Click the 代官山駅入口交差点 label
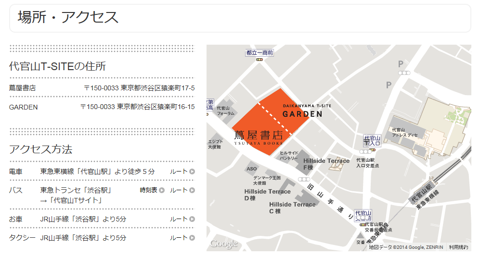The height and width of the screenshot is (257, 480). 367,162
